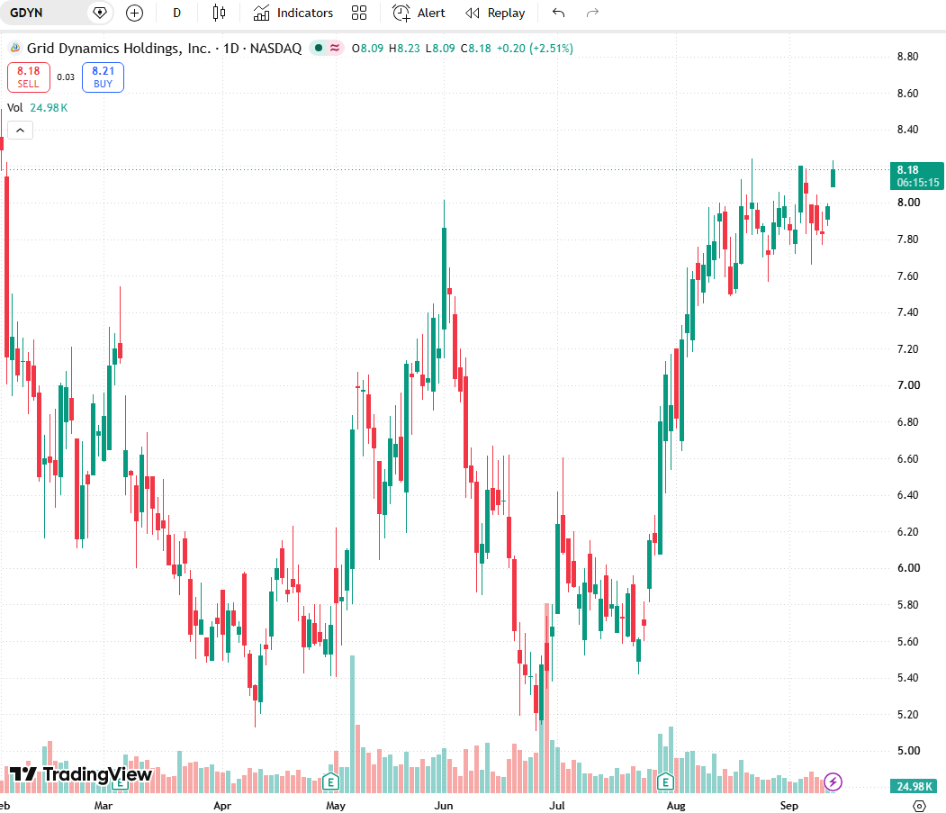The image size is (946, 813).
Task: Click the Vol 24.98K volume legend
Action: tap(38, 107)
